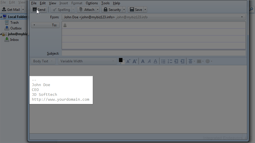The width and height of the screenshot is (255, 143).
Task: Toggle underline formatting
Action: [x=155, y=61]
